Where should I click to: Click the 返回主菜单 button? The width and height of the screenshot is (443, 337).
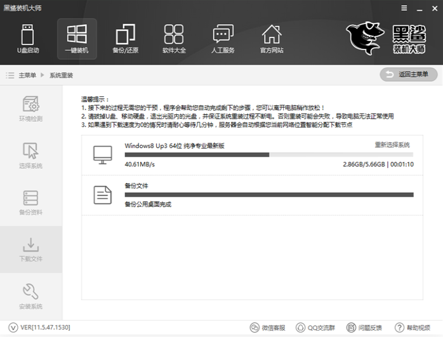[x=409, y=75]
